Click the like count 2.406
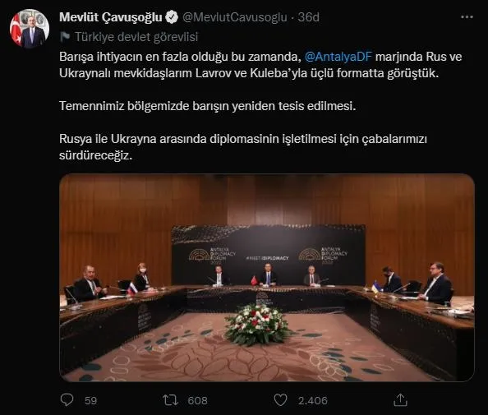The height and width of the screenshot is (415, 488). (x=313, y=400)
